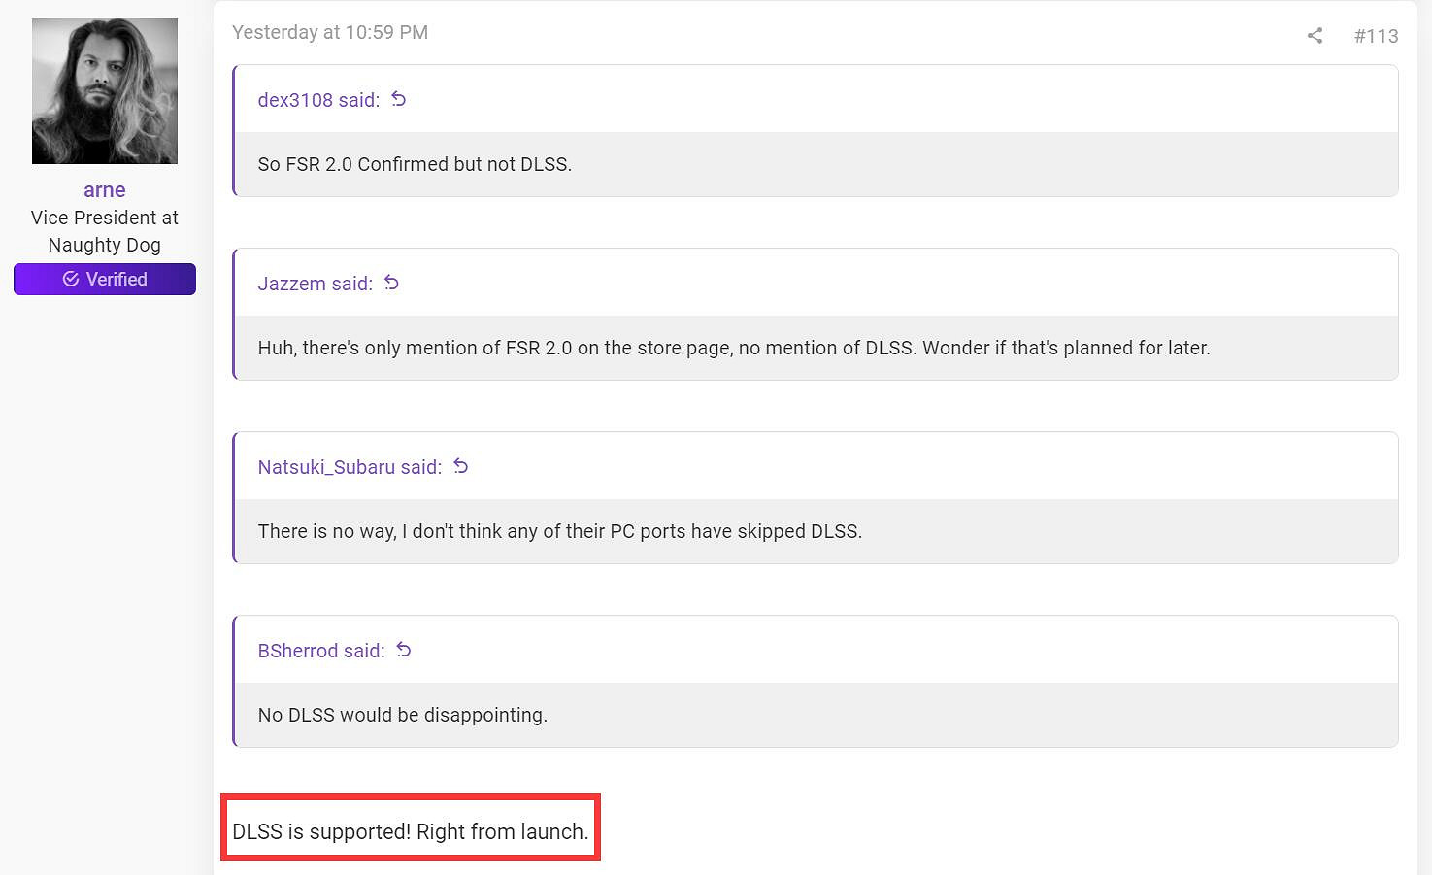Click the "Natsuki_Subaru said:" quote header
The width and height of the screenshot is (1432, 875).
(x=350, y=467)
